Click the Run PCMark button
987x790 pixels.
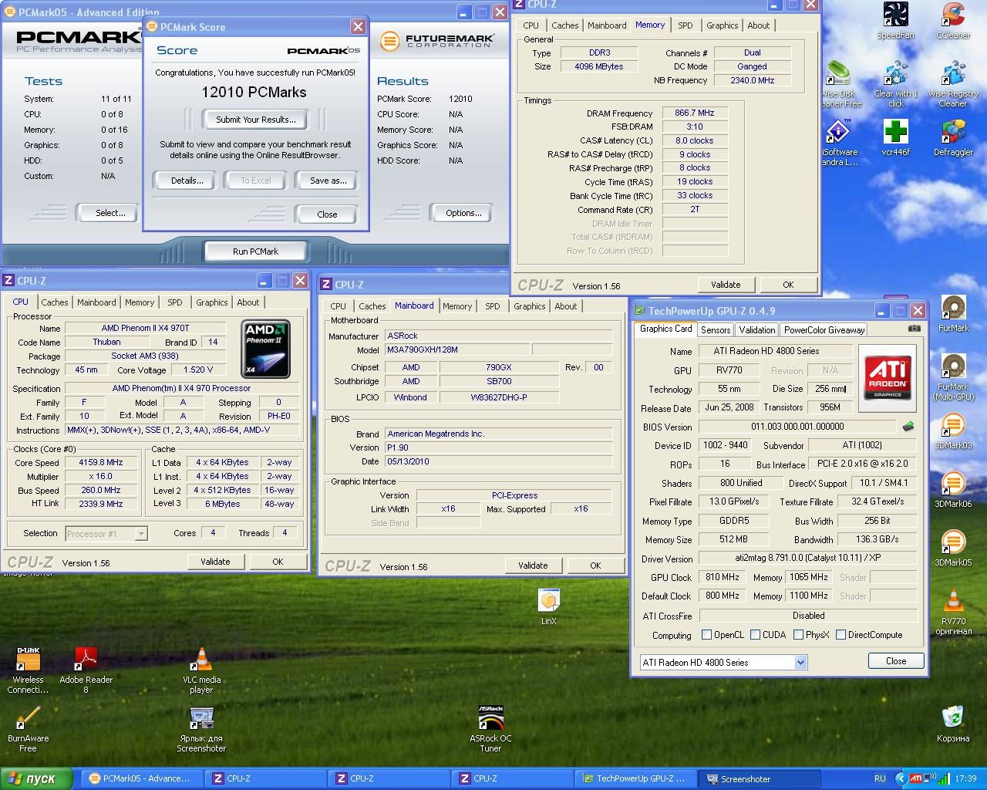tap(255, 252)
